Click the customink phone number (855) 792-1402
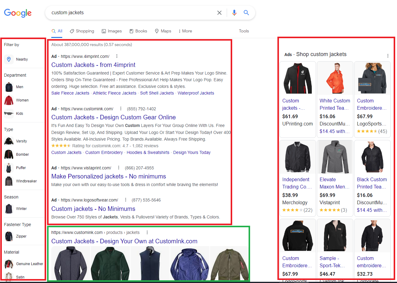Image resolution: width=397 pixels, height=283 pixels. click(x=141, y=109)
